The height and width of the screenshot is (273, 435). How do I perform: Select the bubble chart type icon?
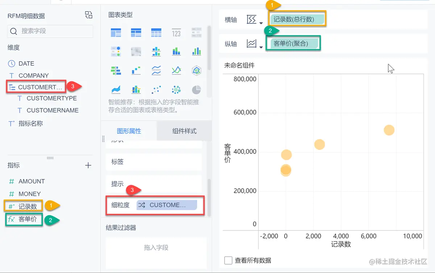(177, 89)
